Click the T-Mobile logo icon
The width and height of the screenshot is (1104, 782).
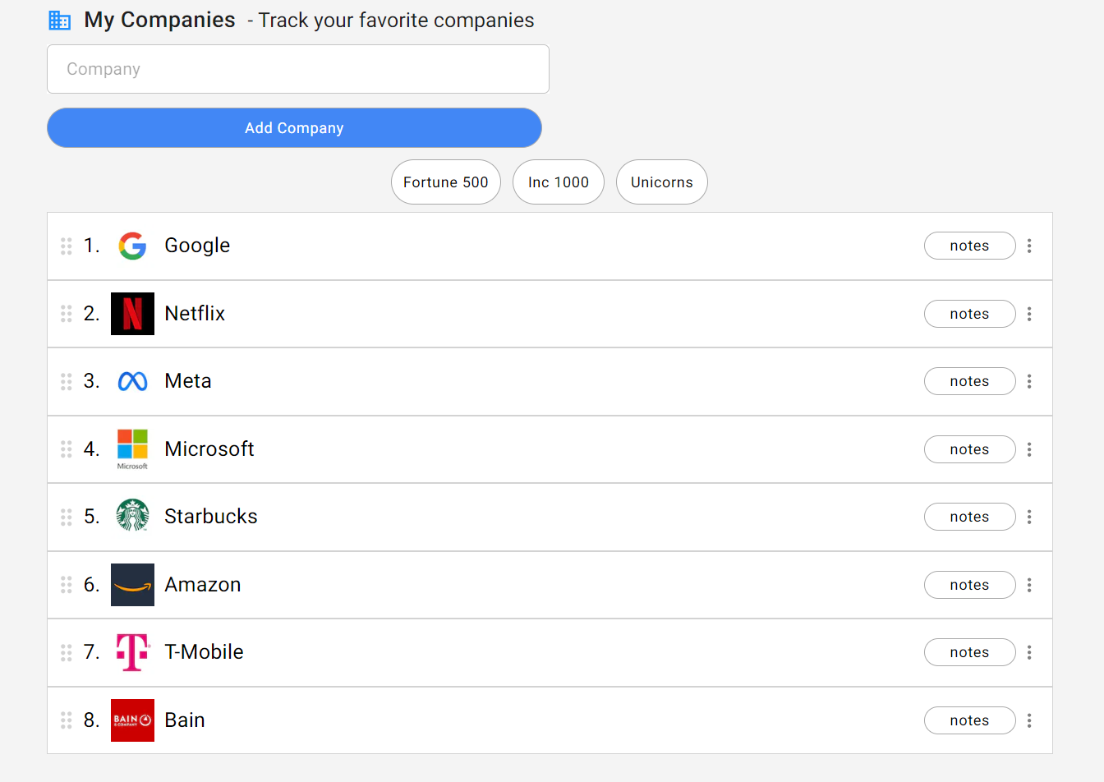point(132,652)
